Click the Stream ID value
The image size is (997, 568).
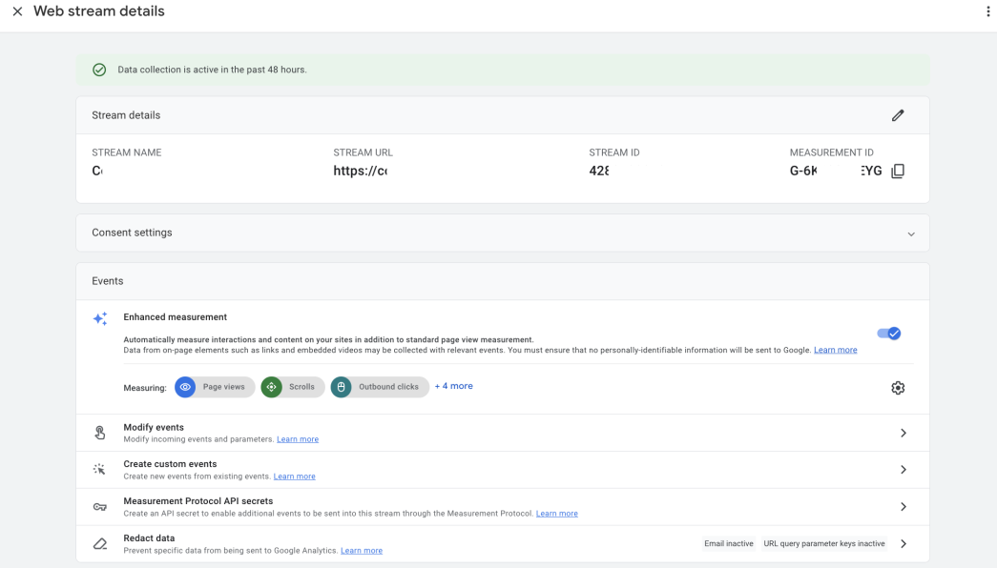[x=599, y=171]
